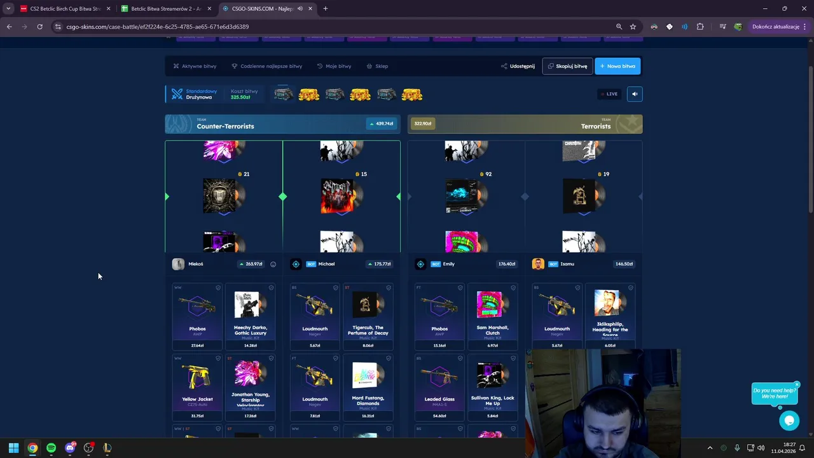Start a new battle with Nowa bitwa
The image size is (814, 458).
point(617,66)
